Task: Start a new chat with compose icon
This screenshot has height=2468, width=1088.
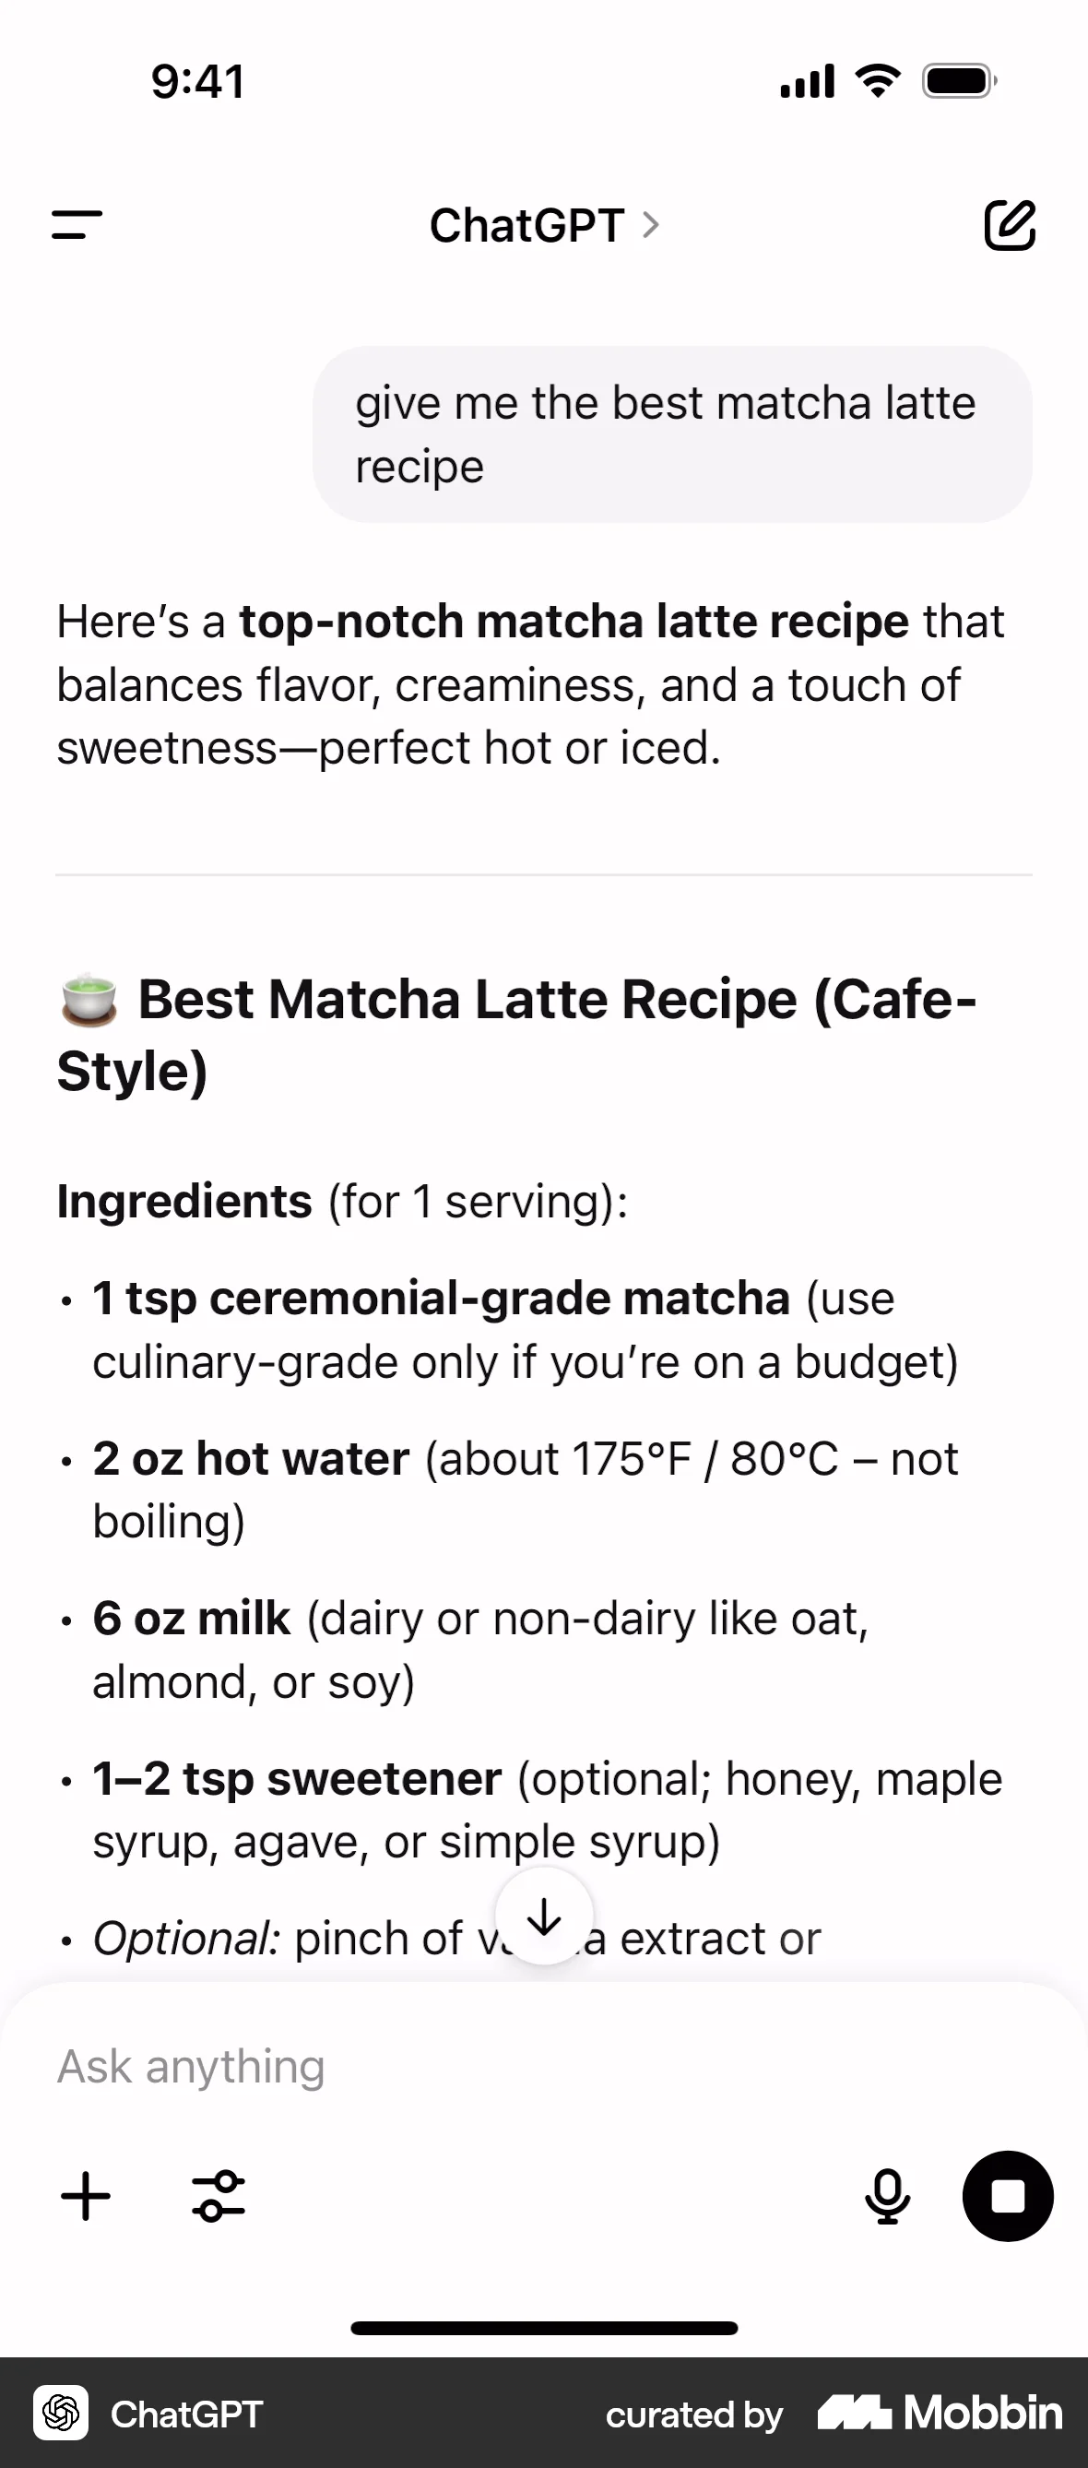Action: coord(1010,226)
